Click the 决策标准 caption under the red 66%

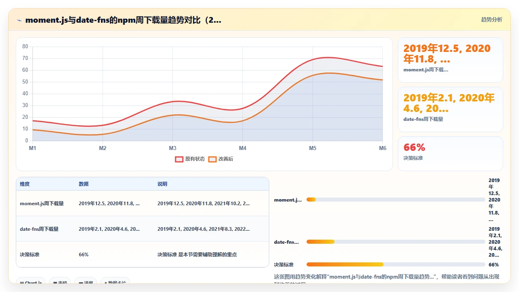(x=413, y=158)
